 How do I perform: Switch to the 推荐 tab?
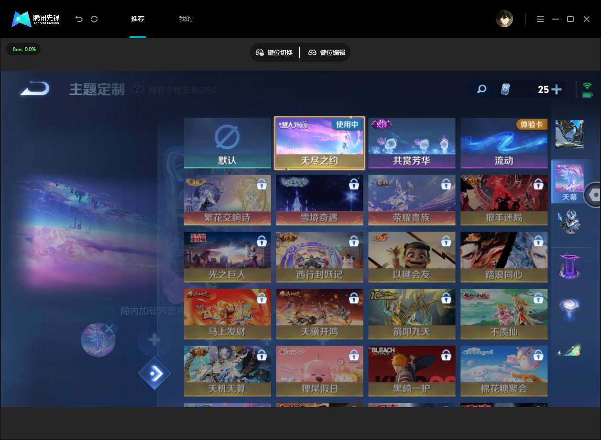[x=138, y=19]
